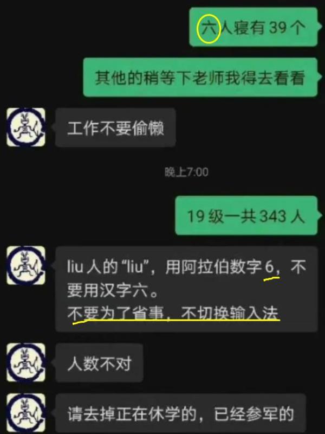
Task: Select the message "其他的稍等下老师我得去看看"
Action: coord(200,77)
